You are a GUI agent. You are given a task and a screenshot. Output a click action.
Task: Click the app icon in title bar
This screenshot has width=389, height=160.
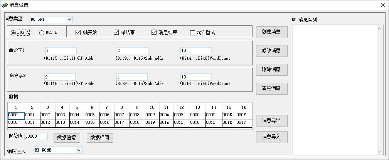pyautogui.click(x=5, y=5)
